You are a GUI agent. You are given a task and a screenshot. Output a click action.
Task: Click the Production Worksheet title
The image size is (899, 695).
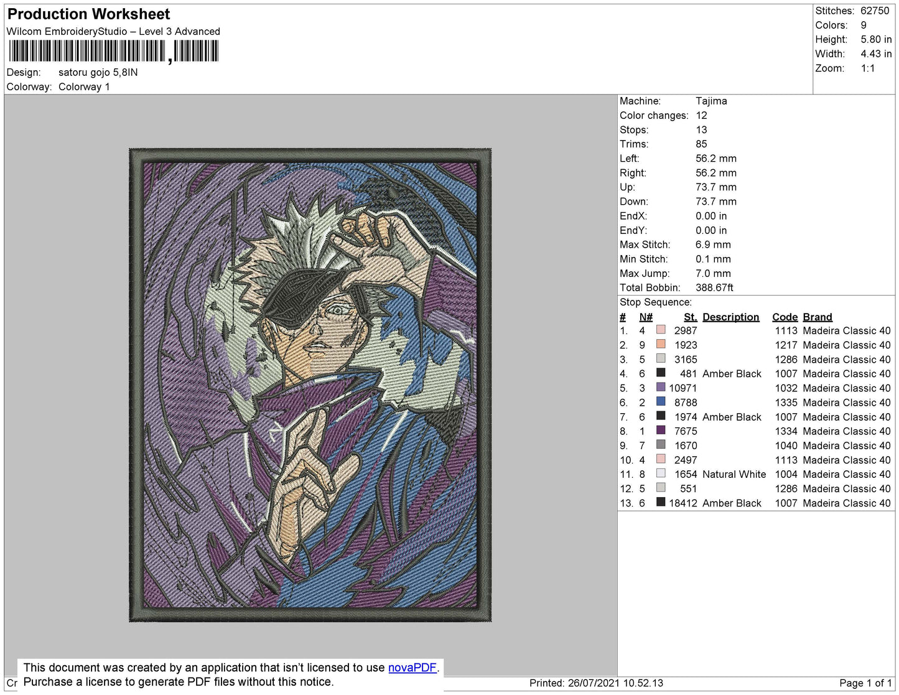(x=88, y=14)
